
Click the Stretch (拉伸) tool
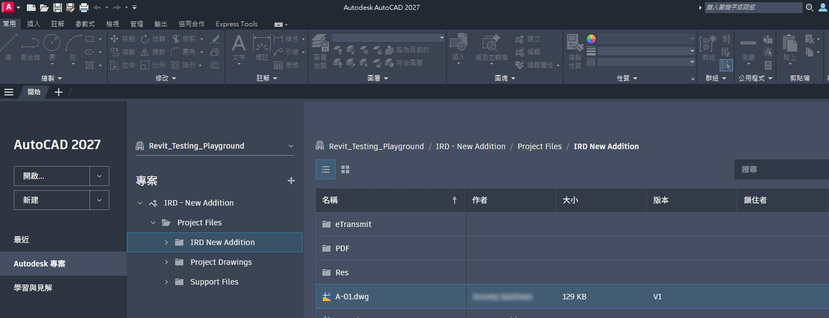tap(122, 65)
